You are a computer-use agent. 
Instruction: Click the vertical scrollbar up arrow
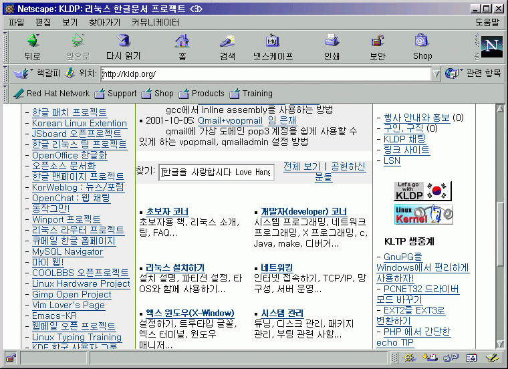click(500, 108)
